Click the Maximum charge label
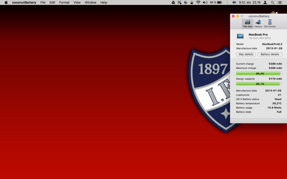 (246, 68)
